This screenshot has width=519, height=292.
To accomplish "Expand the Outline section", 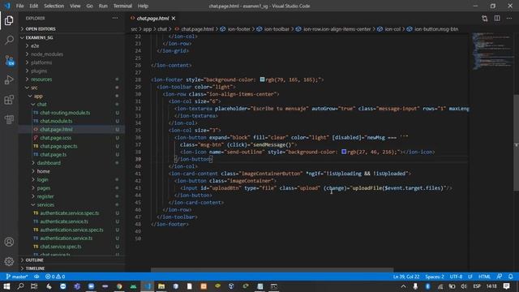I will point(71,260).
